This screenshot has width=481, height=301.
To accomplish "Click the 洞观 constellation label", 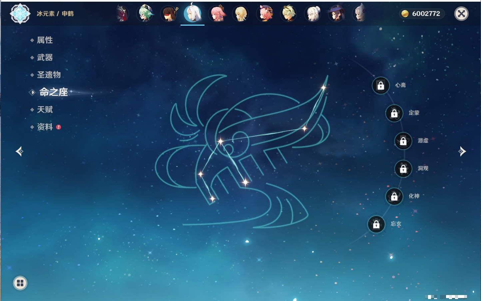I will pyautogui.click(x=423, y=168).
